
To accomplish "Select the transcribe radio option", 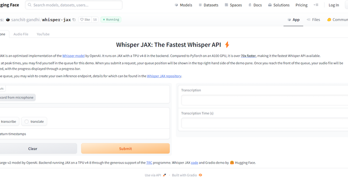I will coord(9,122).
